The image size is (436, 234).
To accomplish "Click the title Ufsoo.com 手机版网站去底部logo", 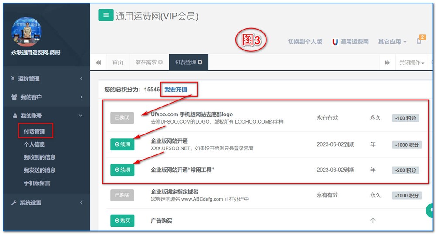I will 192,114.
